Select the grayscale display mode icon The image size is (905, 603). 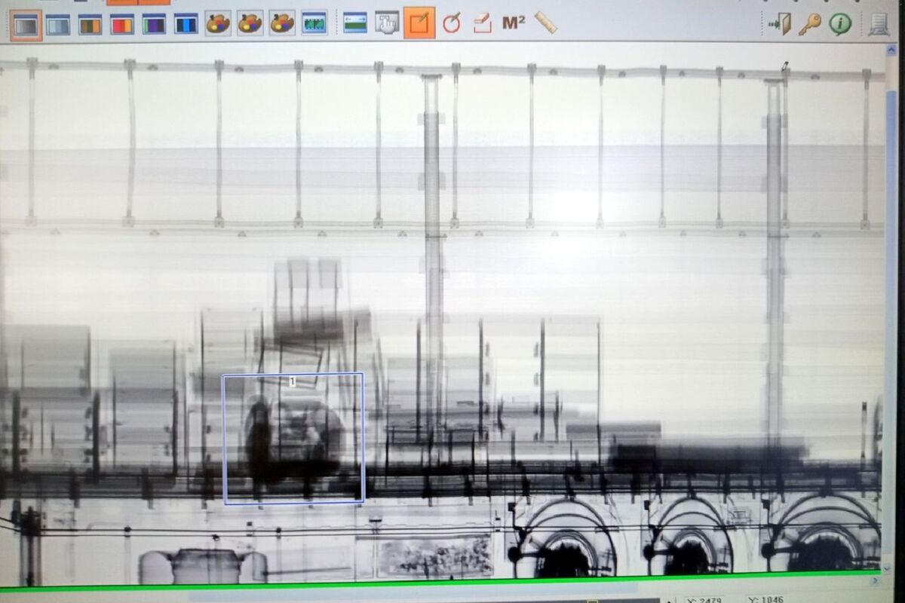click(26, 25)
